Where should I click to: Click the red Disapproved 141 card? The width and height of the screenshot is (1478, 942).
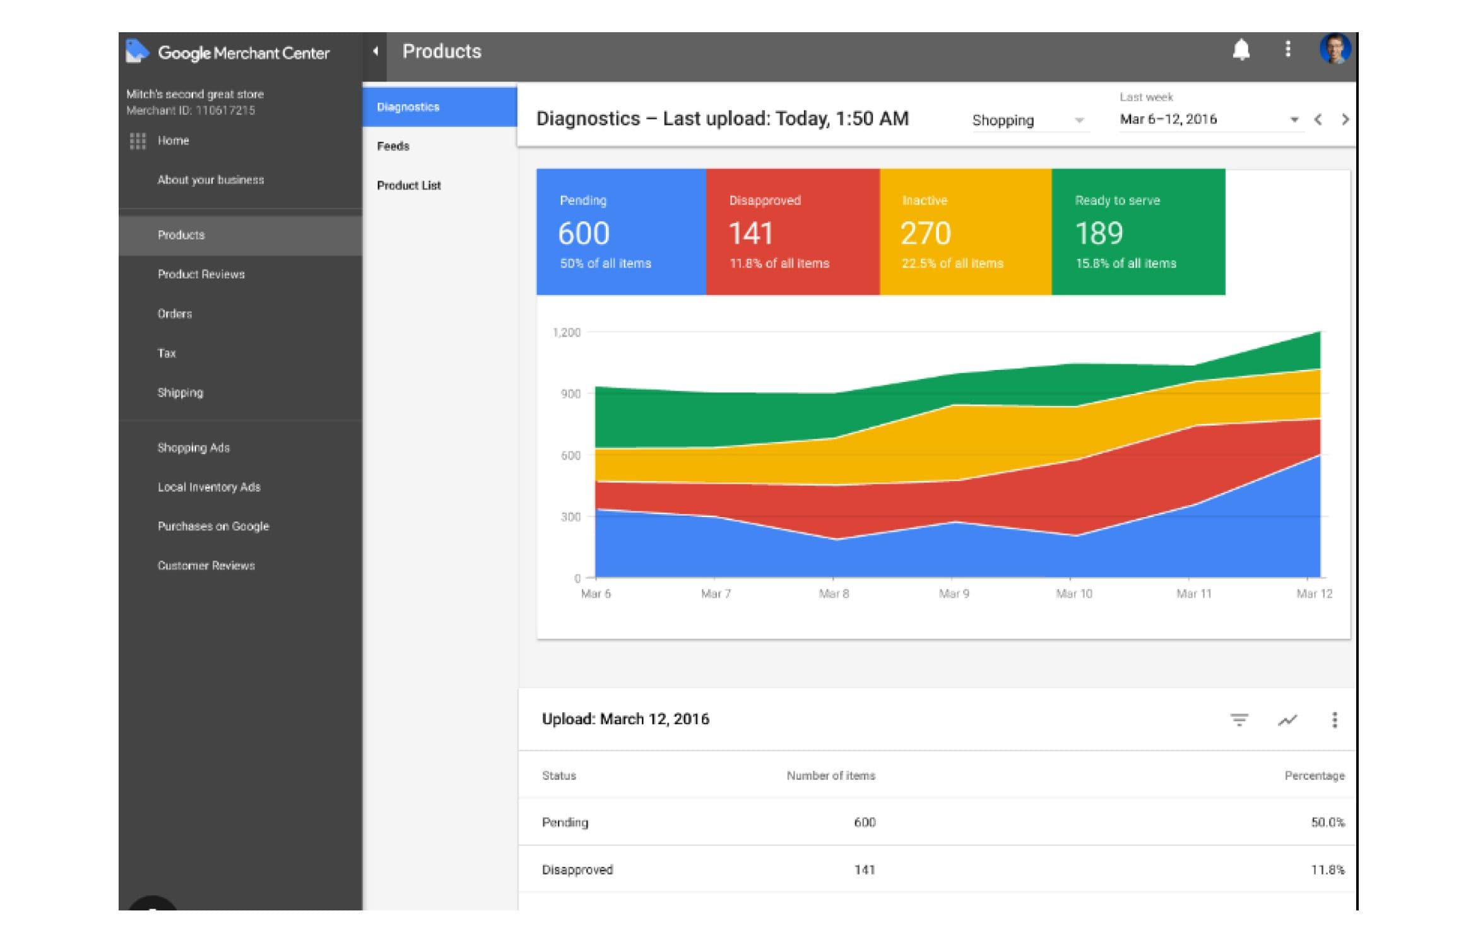[793, 232]
